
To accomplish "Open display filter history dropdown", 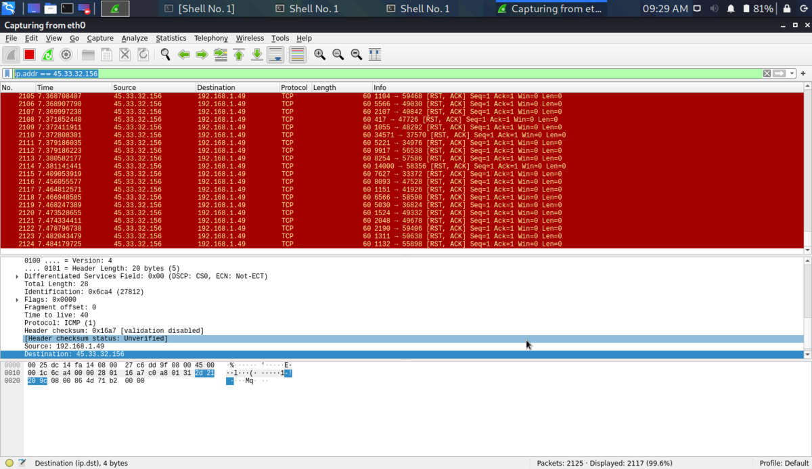I will point(792,73).
